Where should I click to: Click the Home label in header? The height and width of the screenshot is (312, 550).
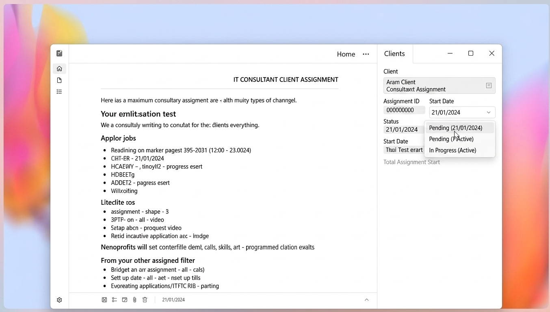[x=346, y=54]
